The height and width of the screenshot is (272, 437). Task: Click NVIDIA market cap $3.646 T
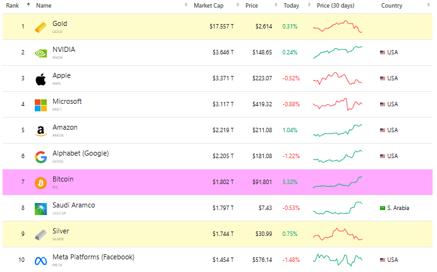point(223,53)
